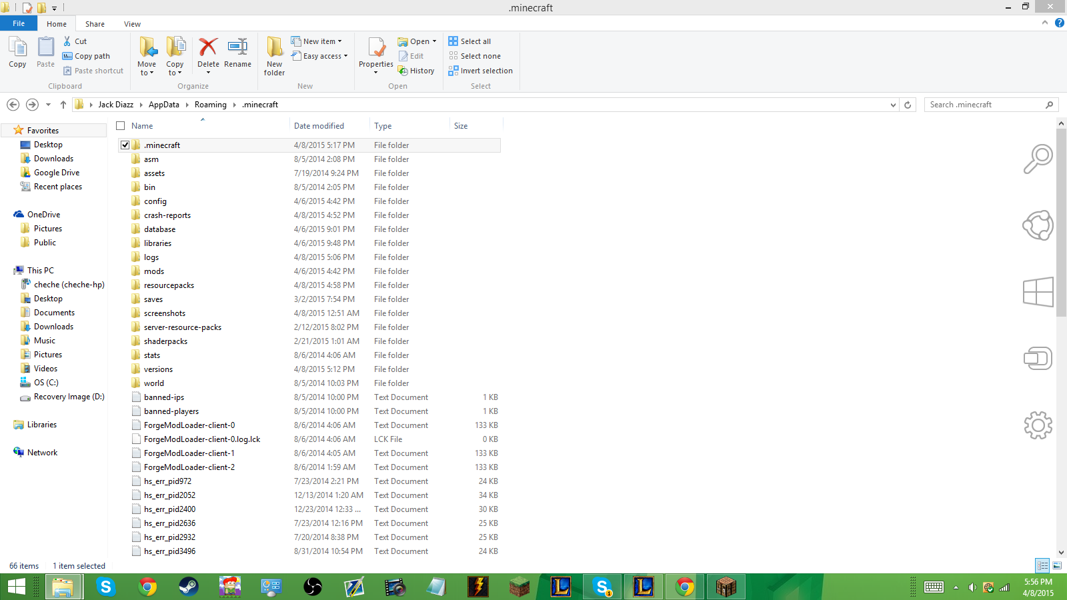The image size is (1067, 600).
Task: Switch to the Share ribbon tab
Action: (95, 24)
